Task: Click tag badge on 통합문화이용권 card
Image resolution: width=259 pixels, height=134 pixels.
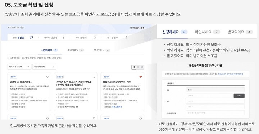Action: (106, 77)
